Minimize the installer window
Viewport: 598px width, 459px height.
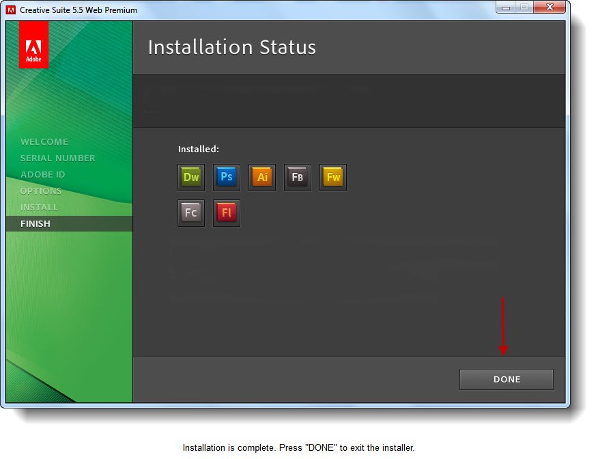tap(507, 8)
